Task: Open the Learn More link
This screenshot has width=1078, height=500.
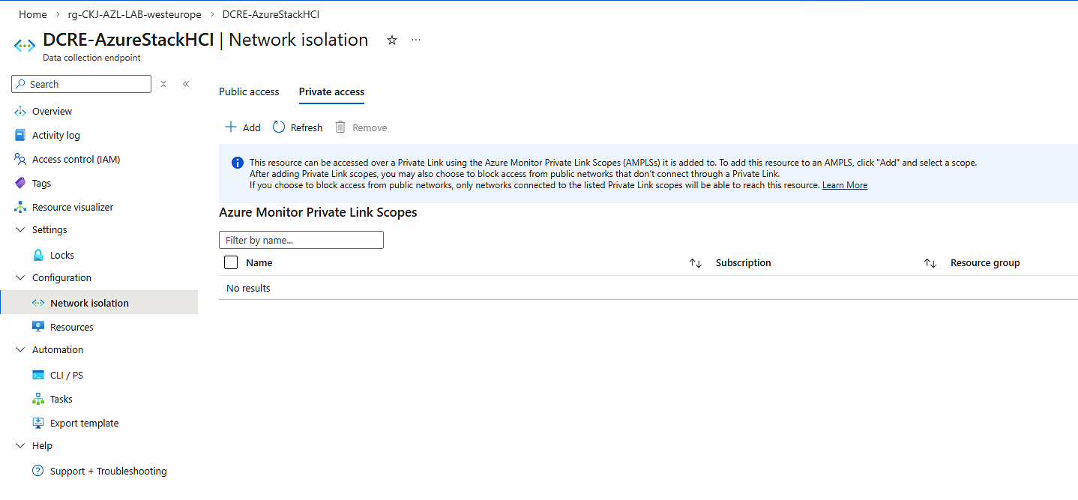Action: click(844, 185)
